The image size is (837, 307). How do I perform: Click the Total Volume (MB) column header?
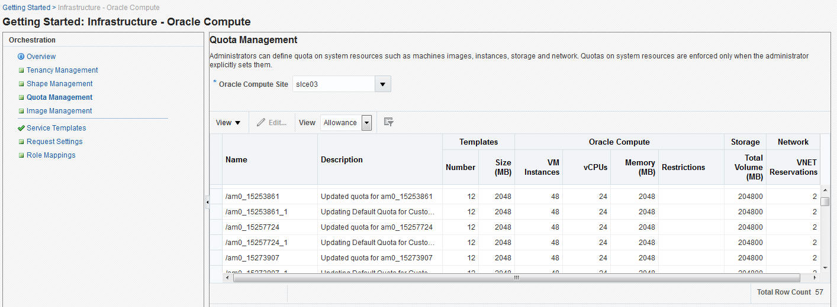(x=745, y=167)
